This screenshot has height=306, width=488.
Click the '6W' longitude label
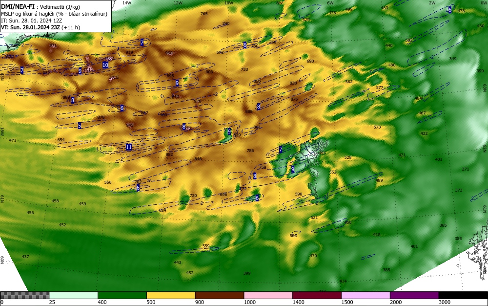tap(330, 3)
